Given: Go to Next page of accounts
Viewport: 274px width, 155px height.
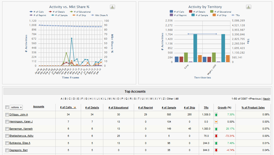Looking at the screenshot, I should tap(266, 99).
